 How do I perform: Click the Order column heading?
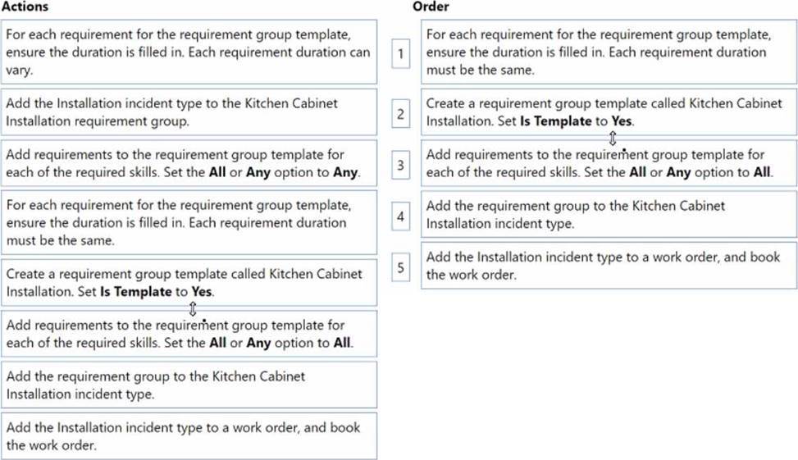(431, 7)
